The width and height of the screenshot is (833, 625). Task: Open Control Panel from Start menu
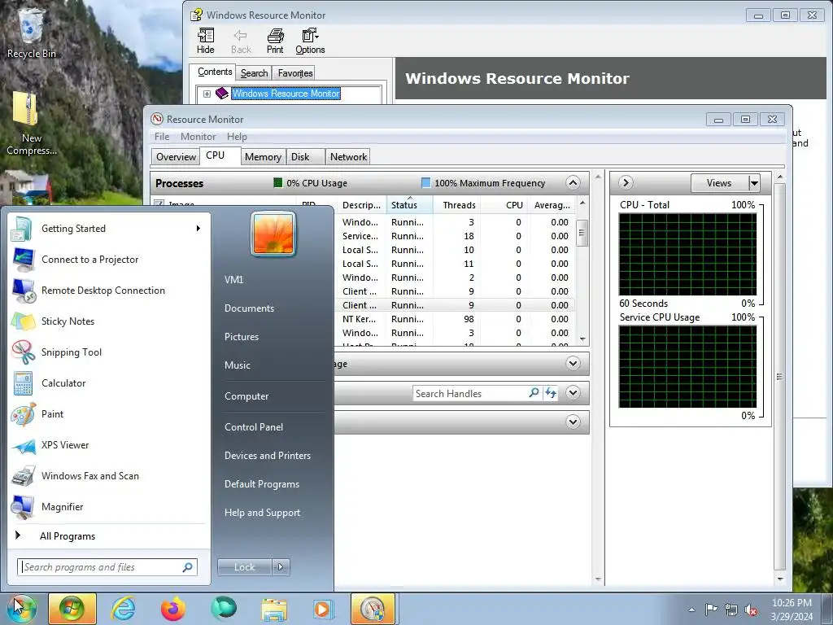(254, 426)
